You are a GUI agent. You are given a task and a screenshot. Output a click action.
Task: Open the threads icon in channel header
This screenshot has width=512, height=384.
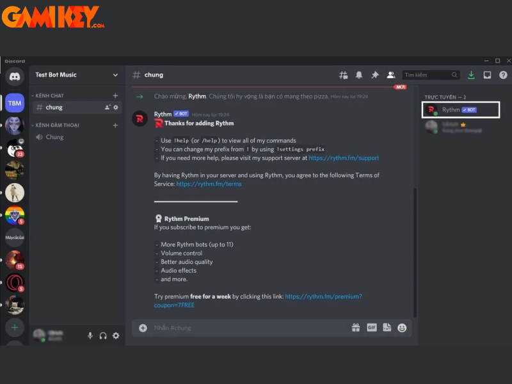pyautogui.click(x=343, y=75)
